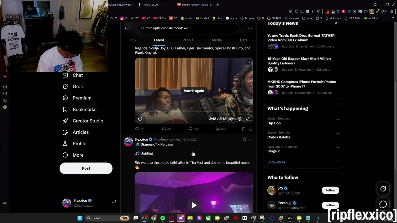Show hidden bookmarks with the chevron
Screen dimensions: 397x223
pyautogui.click(x=393, y=18)
